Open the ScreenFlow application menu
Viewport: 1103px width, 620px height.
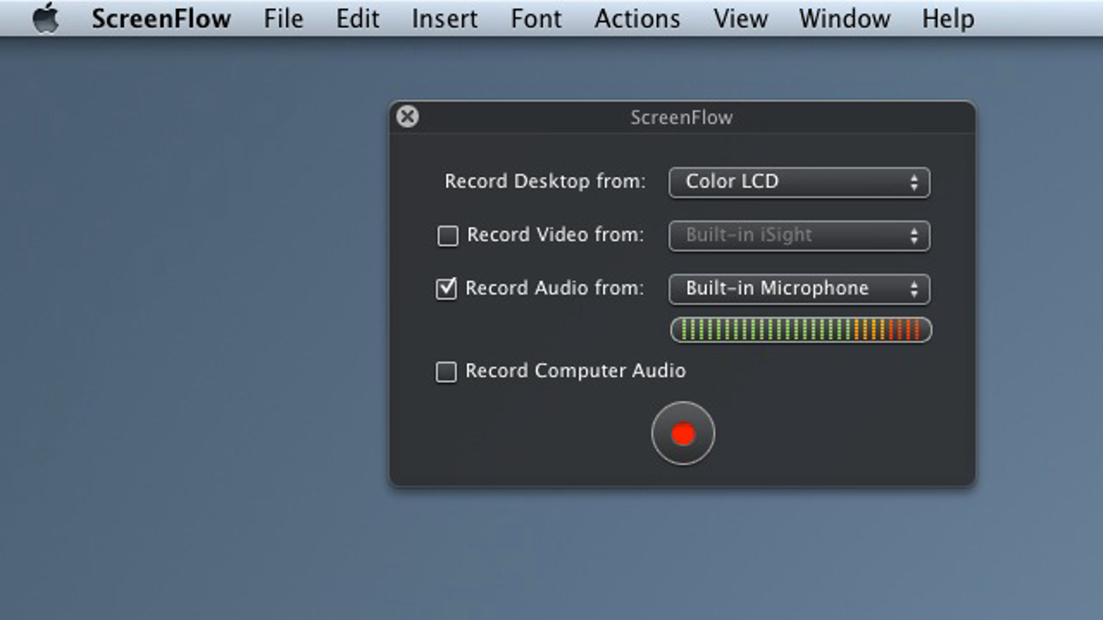click(x=161, y=19)
